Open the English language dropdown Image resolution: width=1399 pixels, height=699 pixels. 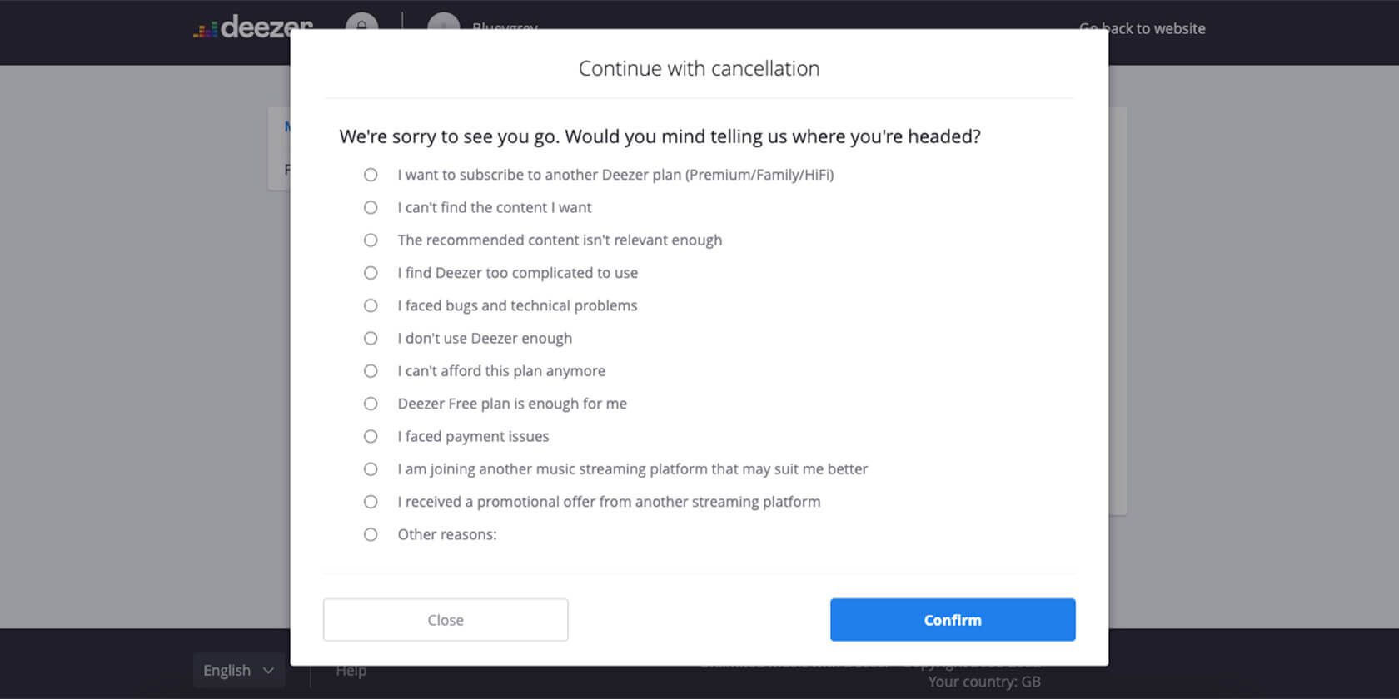tap(239, 670)
